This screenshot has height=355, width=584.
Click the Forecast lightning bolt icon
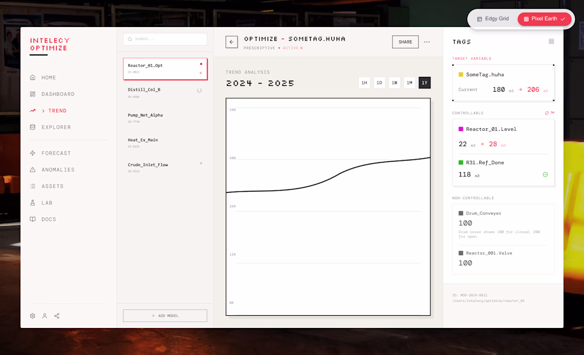pos(33,153)
